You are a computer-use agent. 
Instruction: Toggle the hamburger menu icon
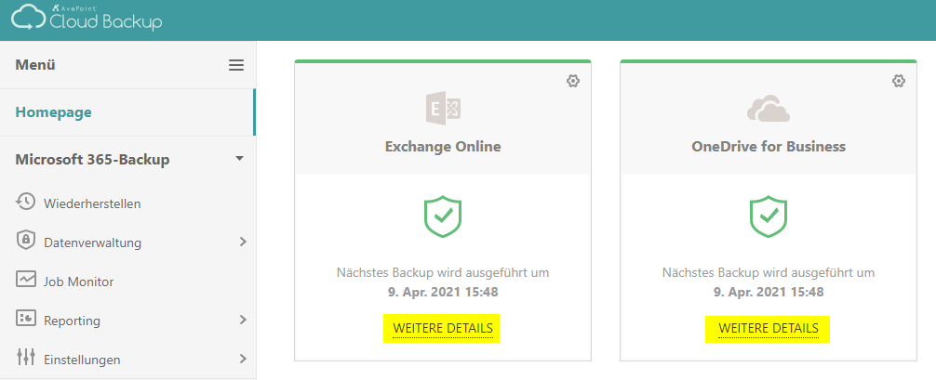pos(236,65)
